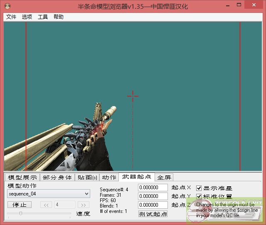The image size is (266, 225).
Task: Click the next frame >> button
Action: point(84,205)
